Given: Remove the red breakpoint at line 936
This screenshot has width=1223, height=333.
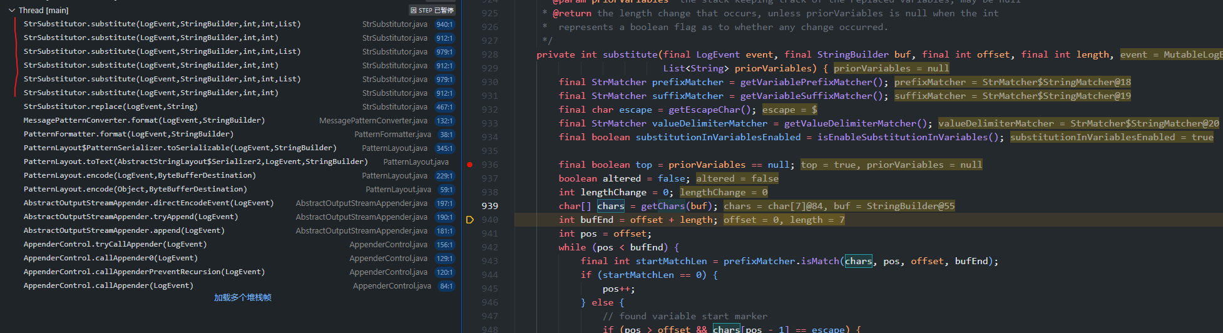Looking at the screenshot, I should coord(469,165).
